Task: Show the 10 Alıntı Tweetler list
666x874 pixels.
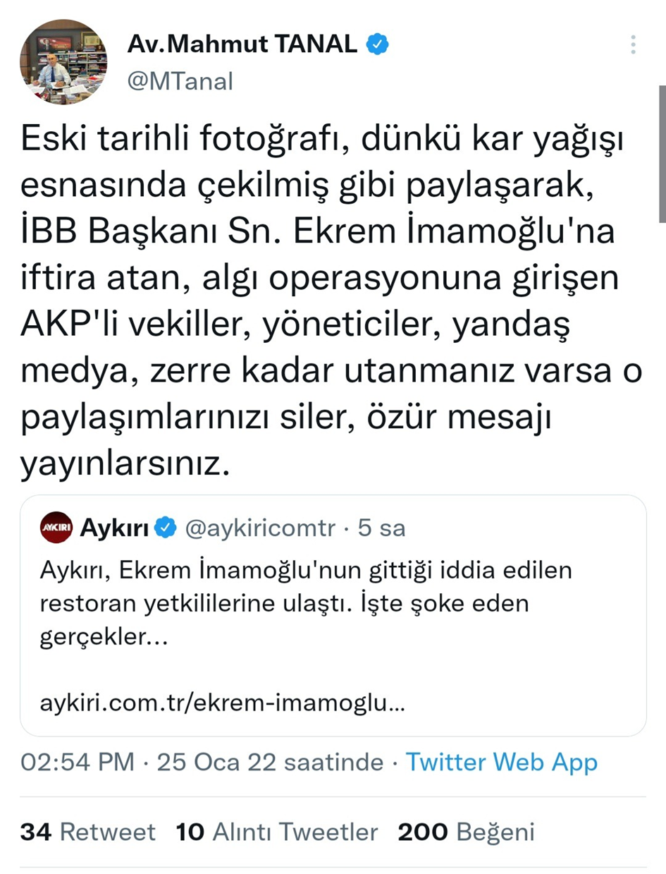Action: [x=276, y=832]
